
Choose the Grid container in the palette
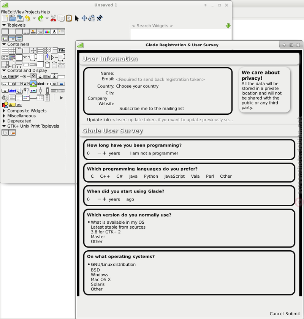point(12,51)
